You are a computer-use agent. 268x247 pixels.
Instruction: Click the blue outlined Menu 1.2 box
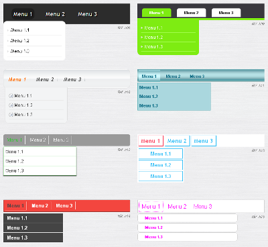161,165
